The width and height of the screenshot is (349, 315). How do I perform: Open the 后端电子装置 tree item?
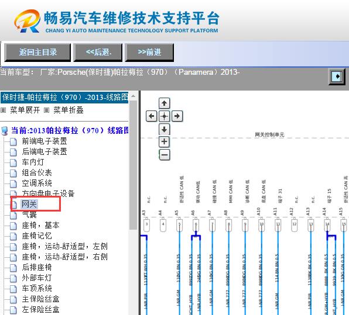[45, 152]
